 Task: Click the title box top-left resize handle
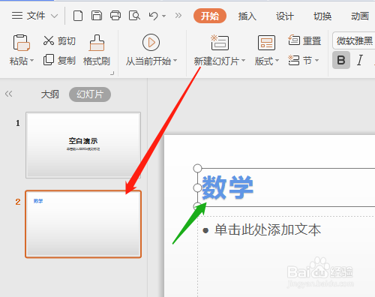tap(197, 168)
